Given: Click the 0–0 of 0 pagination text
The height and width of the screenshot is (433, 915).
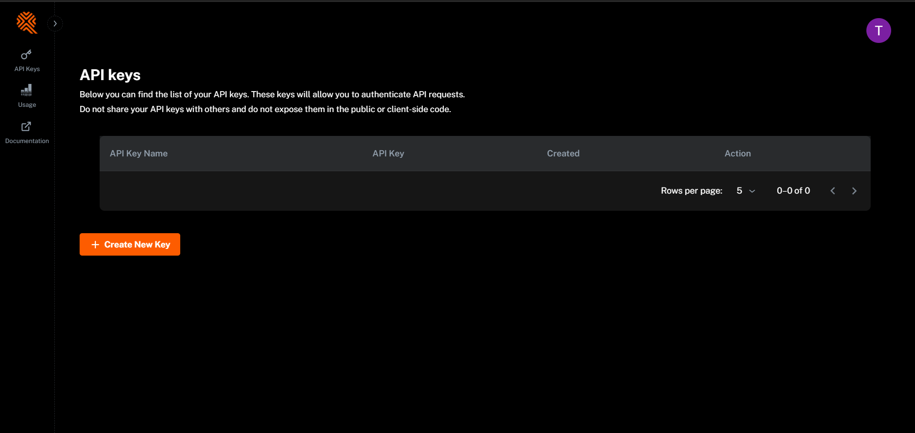Looking at the screenshot, I should point(793,191).
